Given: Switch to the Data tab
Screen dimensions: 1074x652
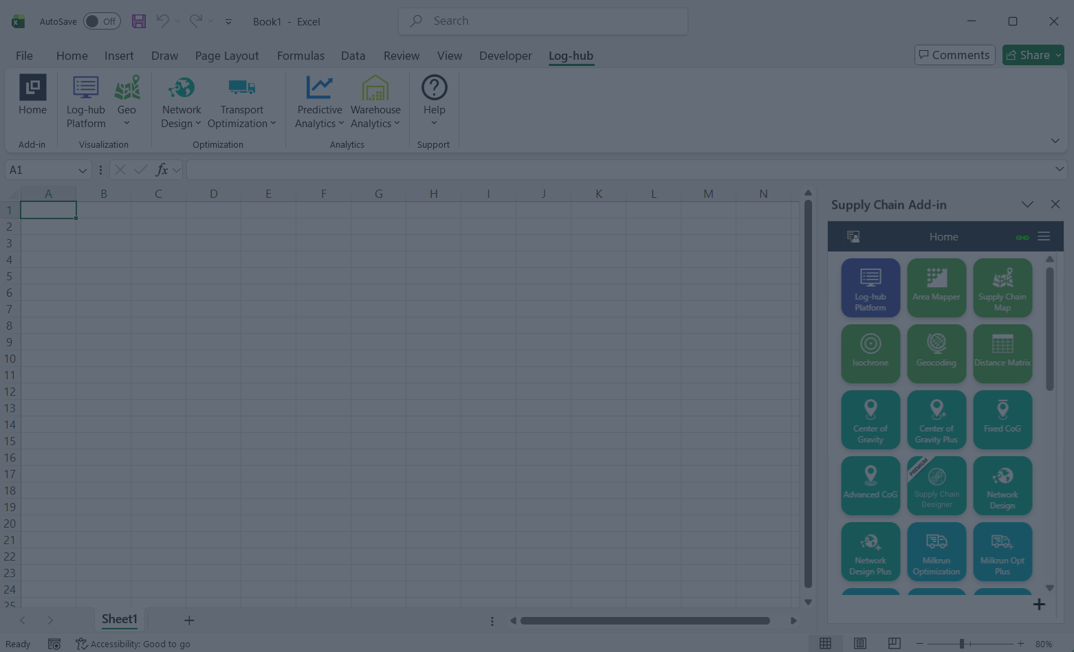Looking at the screenshot, I should click(x=353, y=56).
